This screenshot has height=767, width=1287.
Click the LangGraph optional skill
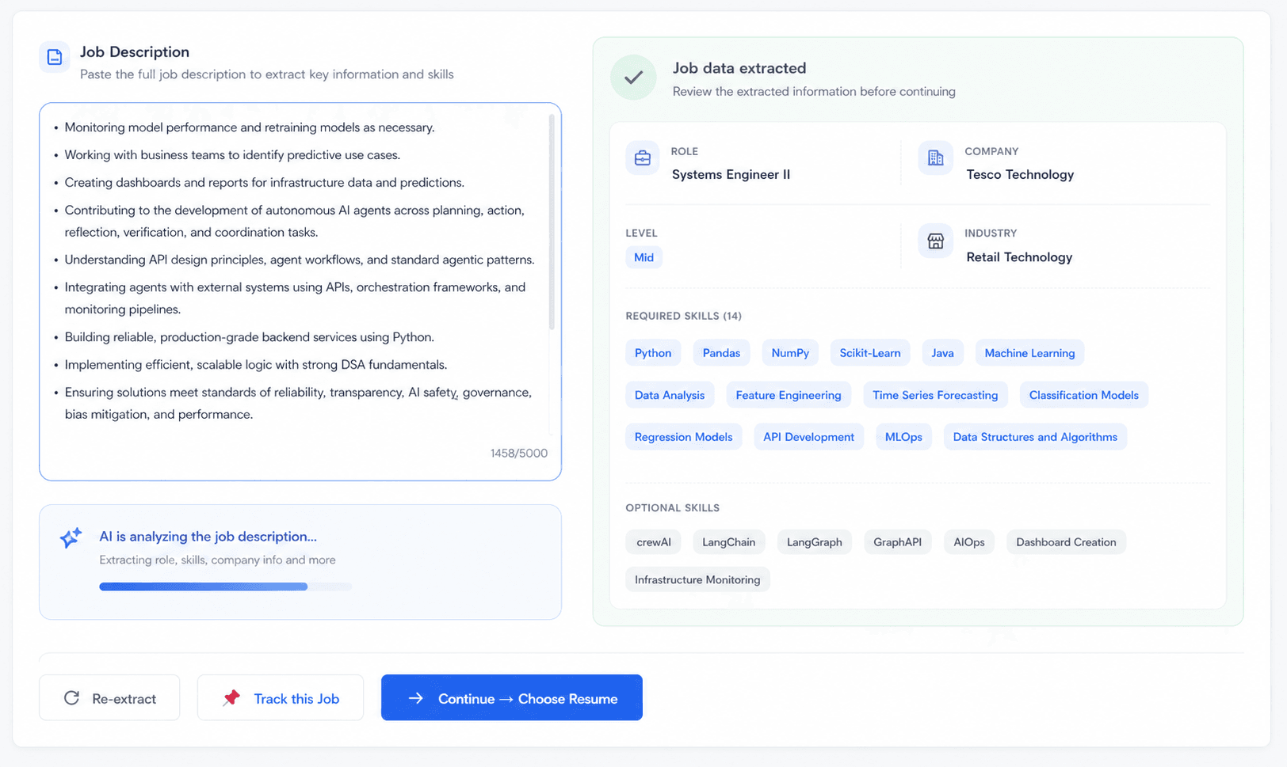(814, 542)
